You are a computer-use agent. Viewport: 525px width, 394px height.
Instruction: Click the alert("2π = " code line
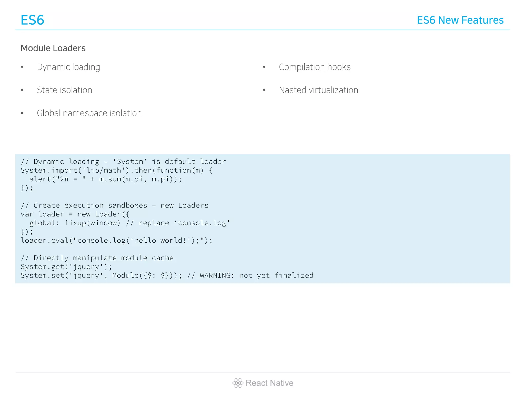click(x=106, y=179)
